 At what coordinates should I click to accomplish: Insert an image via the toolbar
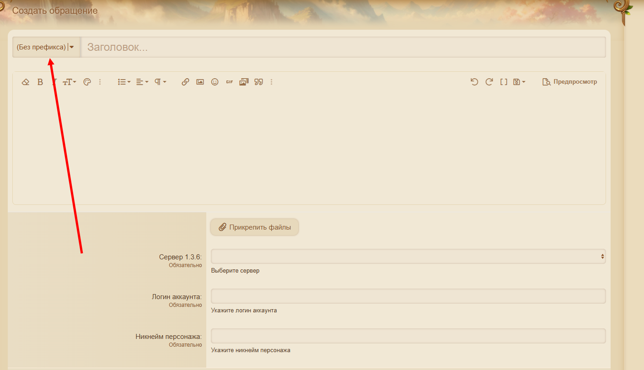pyautogui.click(x=200, y=82)
